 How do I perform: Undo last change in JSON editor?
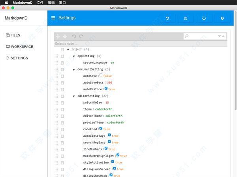pos(74,36)
